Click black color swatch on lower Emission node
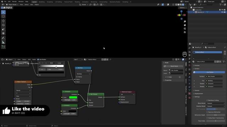227x127 pixels. coord(72,111)
